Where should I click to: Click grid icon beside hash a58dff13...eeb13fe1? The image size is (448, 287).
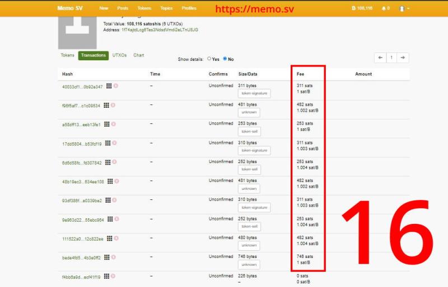(x=107, y=124)
